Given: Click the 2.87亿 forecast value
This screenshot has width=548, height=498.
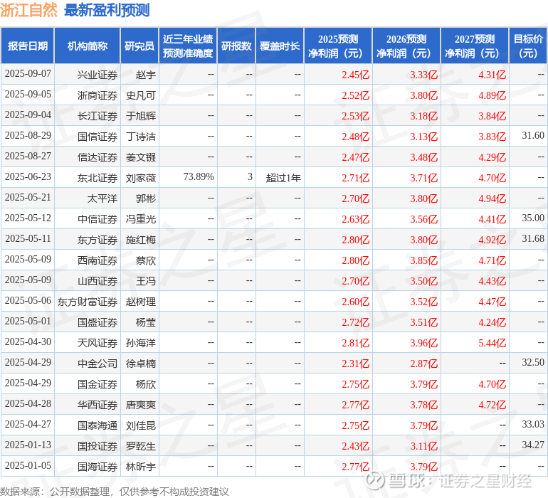Looking at the screenshot, I should tap(424, 364).
